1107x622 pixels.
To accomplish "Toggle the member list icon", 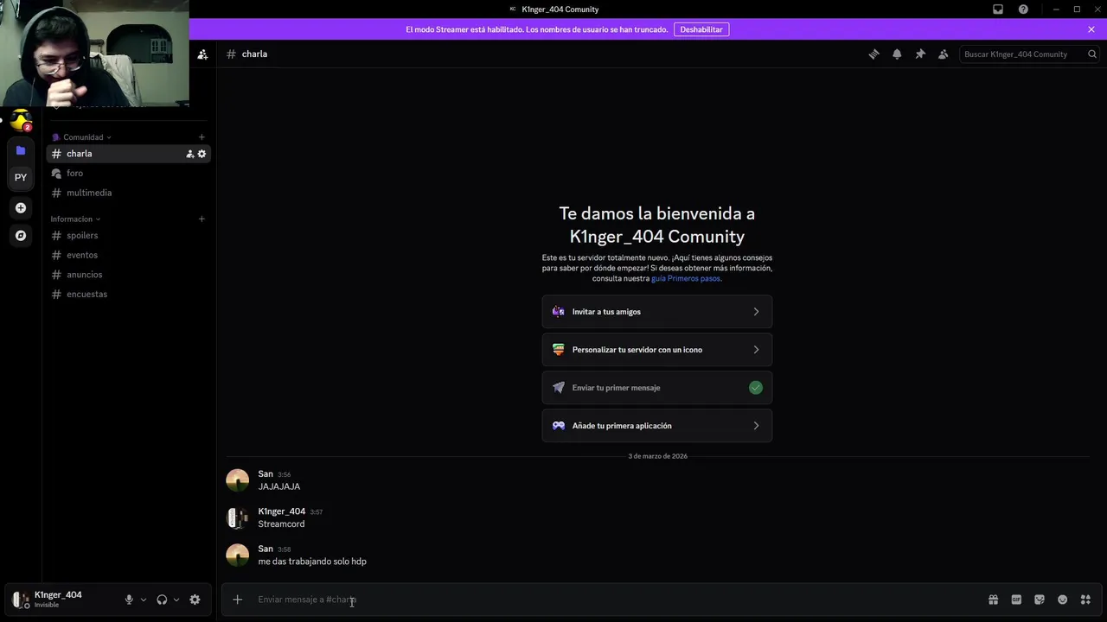I will 944,54.
